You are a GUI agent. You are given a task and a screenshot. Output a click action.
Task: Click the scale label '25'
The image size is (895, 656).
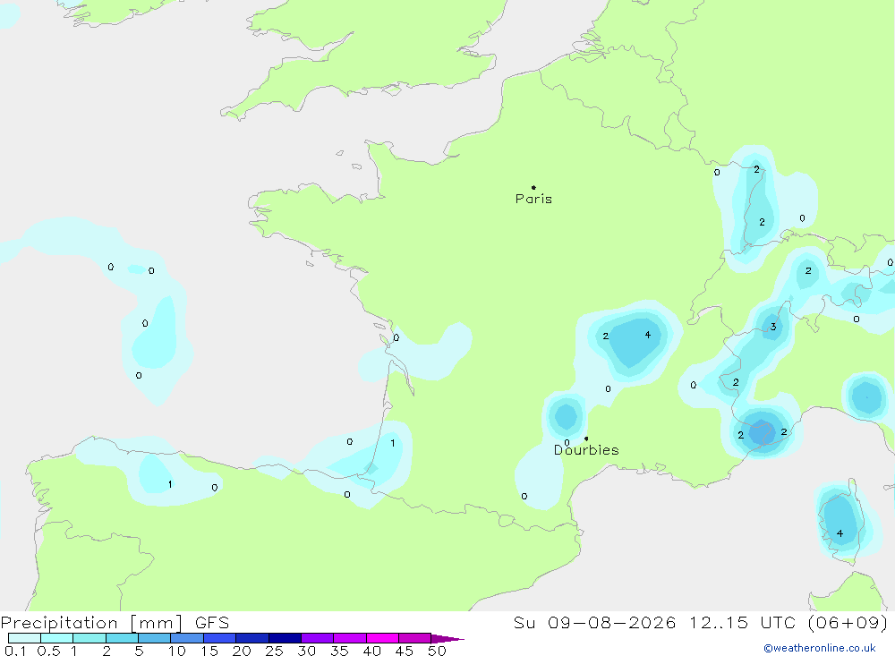click(x=274, y=651)
